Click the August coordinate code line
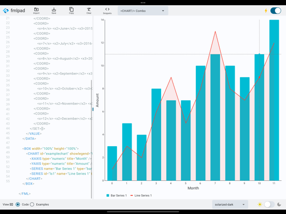The image size is (286, 214). coord(65,58)
